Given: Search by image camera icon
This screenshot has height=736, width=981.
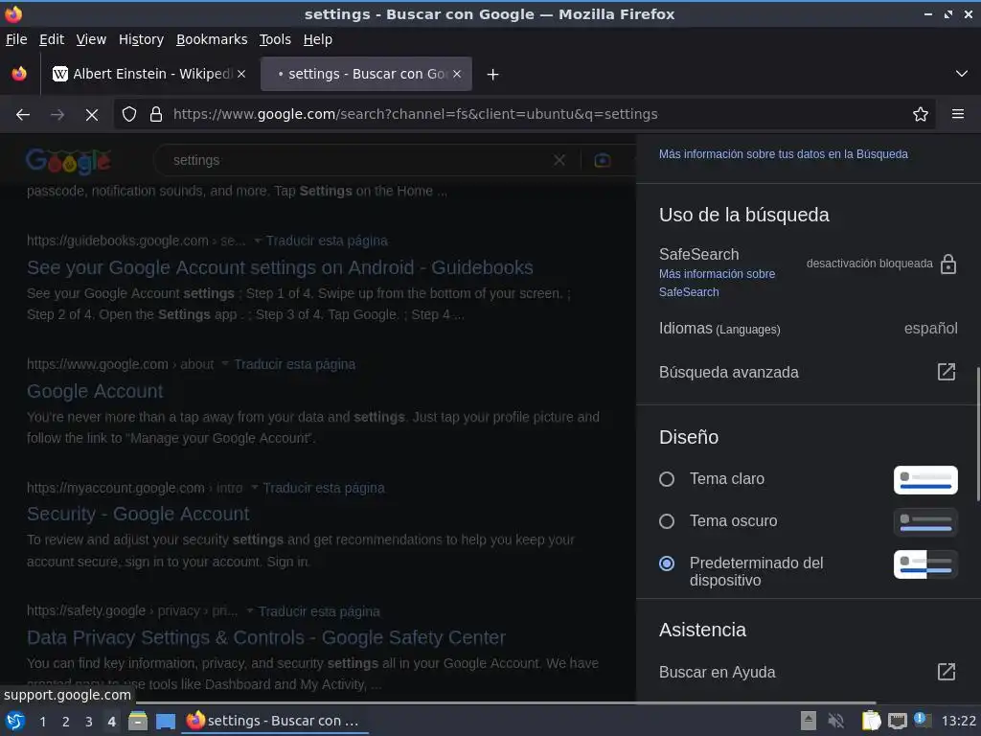Looking at the screenshot, I should coord(602,161).
